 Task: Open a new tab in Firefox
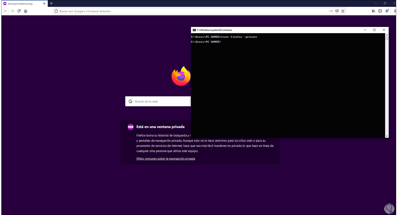pyautogui.click(x=51, y=3)
